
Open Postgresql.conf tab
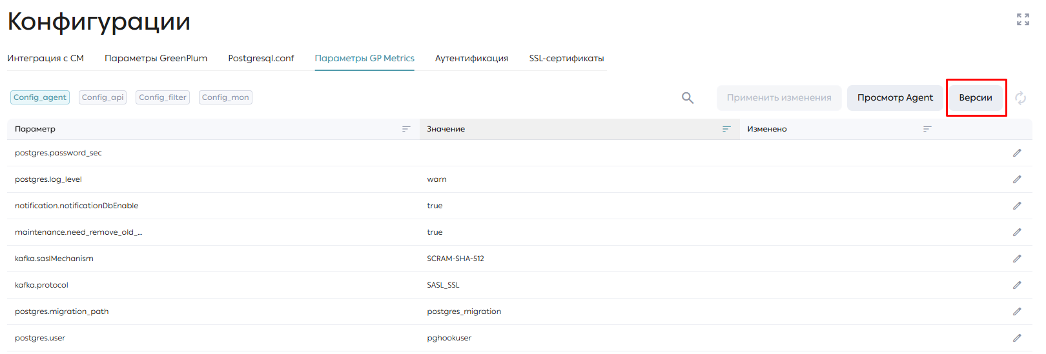[261, 58]
